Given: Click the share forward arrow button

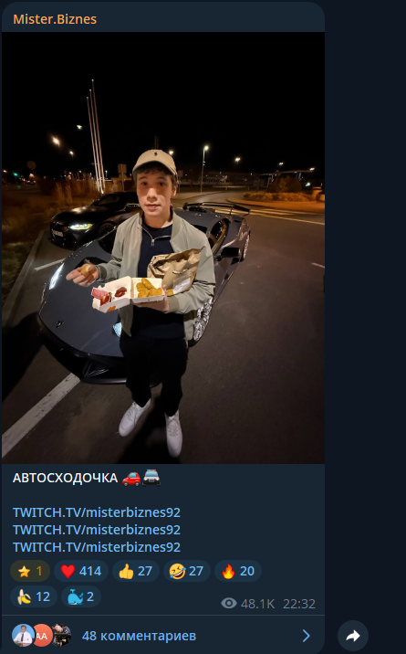Looking at the screenshot, I should click(x=353, y=636).
